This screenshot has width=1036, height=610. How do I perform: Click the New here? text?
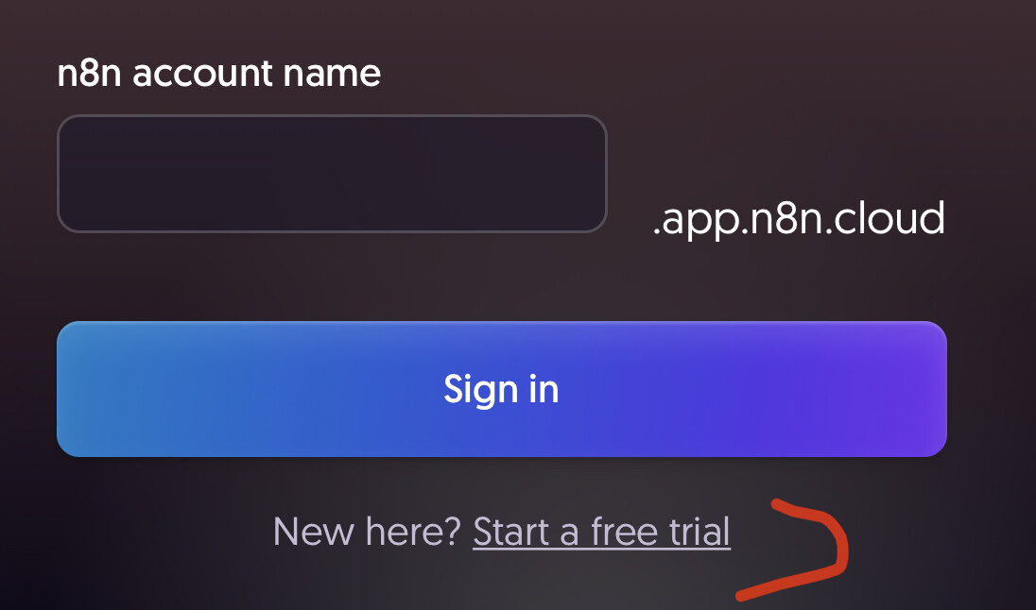pos(367,532)
